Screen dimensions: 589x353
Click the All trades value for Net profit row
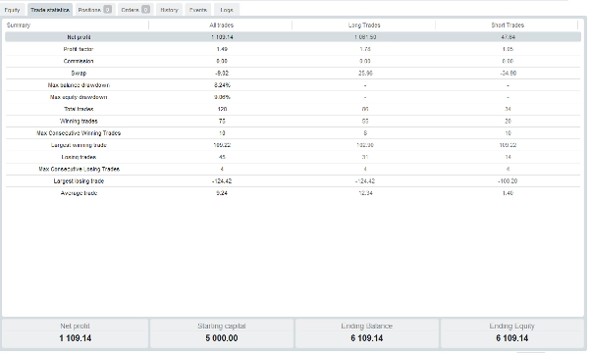222,37
